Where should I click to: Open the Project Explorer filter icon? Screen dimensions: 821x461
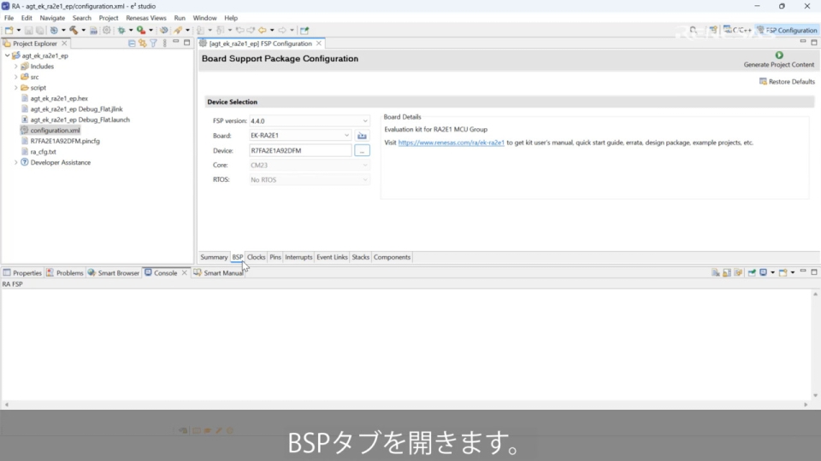(153, 44)
